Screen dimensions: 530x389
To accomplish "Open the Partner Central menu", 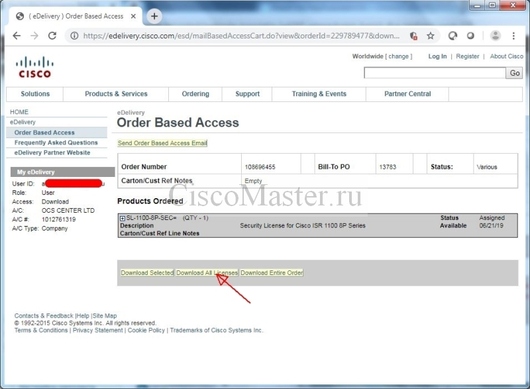I will pyautogui.click(x=407, y=93).
